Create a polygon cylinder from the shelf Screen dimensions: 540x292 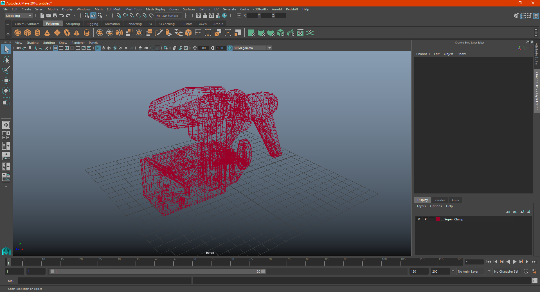click(37, 33)
